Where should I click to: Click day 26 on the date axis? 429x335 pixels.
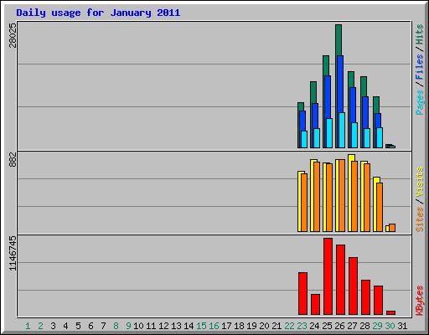click(339, 326)
